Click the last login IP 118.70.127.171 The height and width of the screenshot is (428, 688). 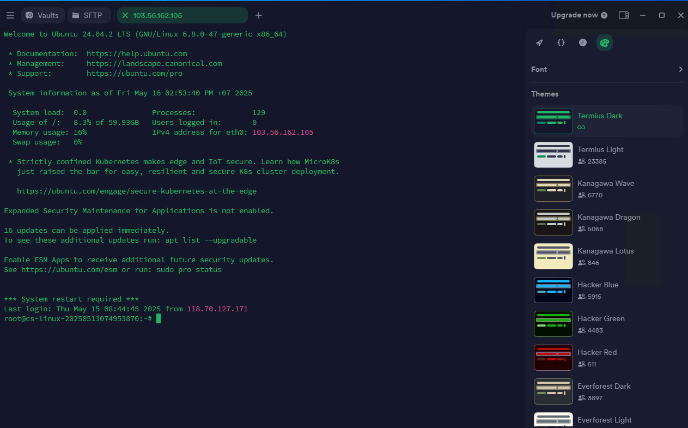click(x=217, y=309)
